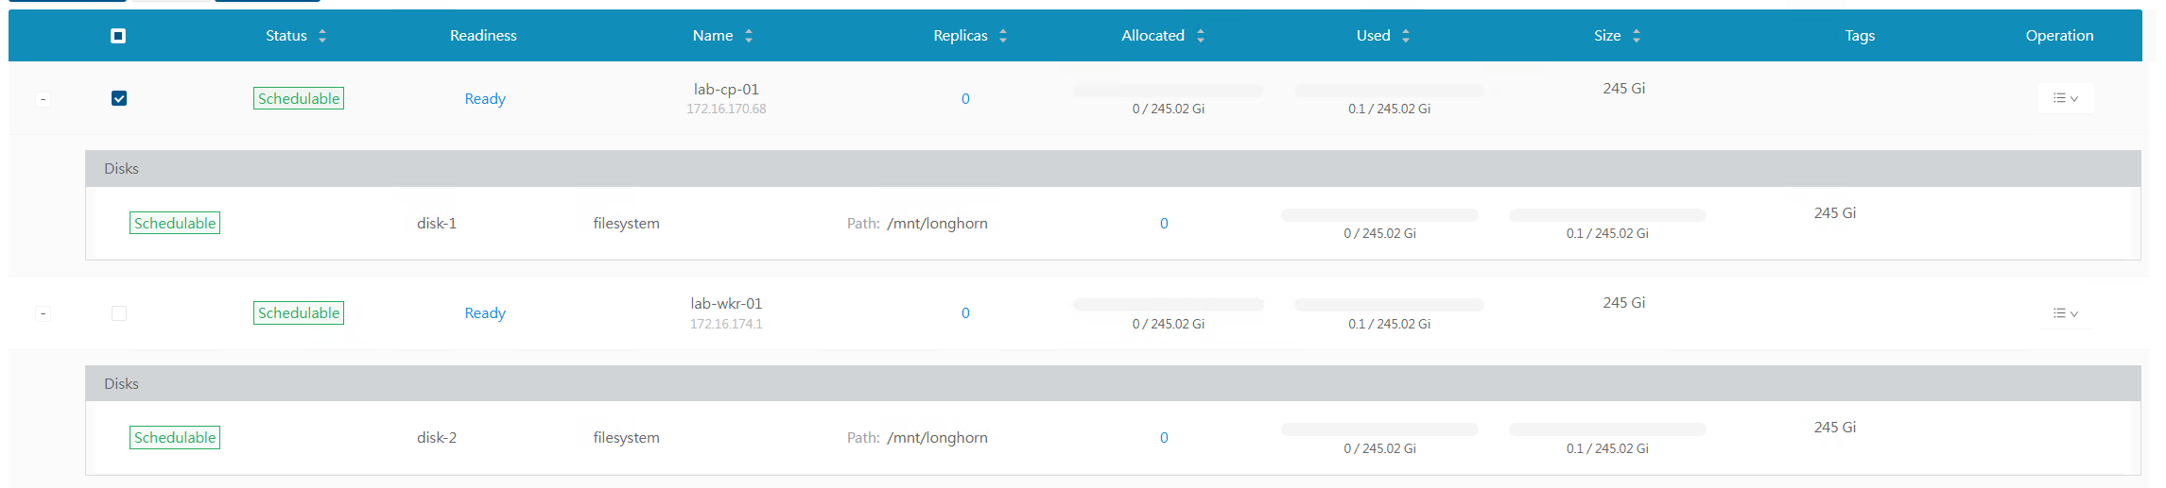
Task: Open replicas count for disk-2
Action: [x=1164, y=438]
